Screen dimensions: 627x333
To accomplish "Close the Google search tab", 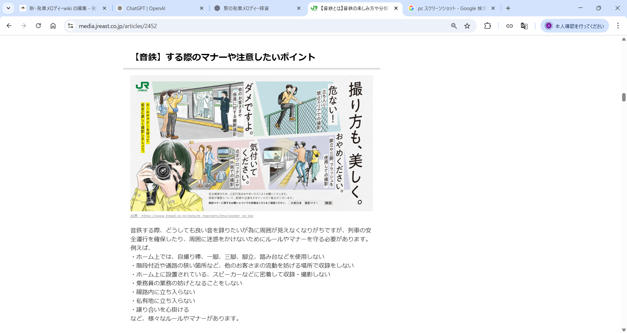I will tap(493, 8).
